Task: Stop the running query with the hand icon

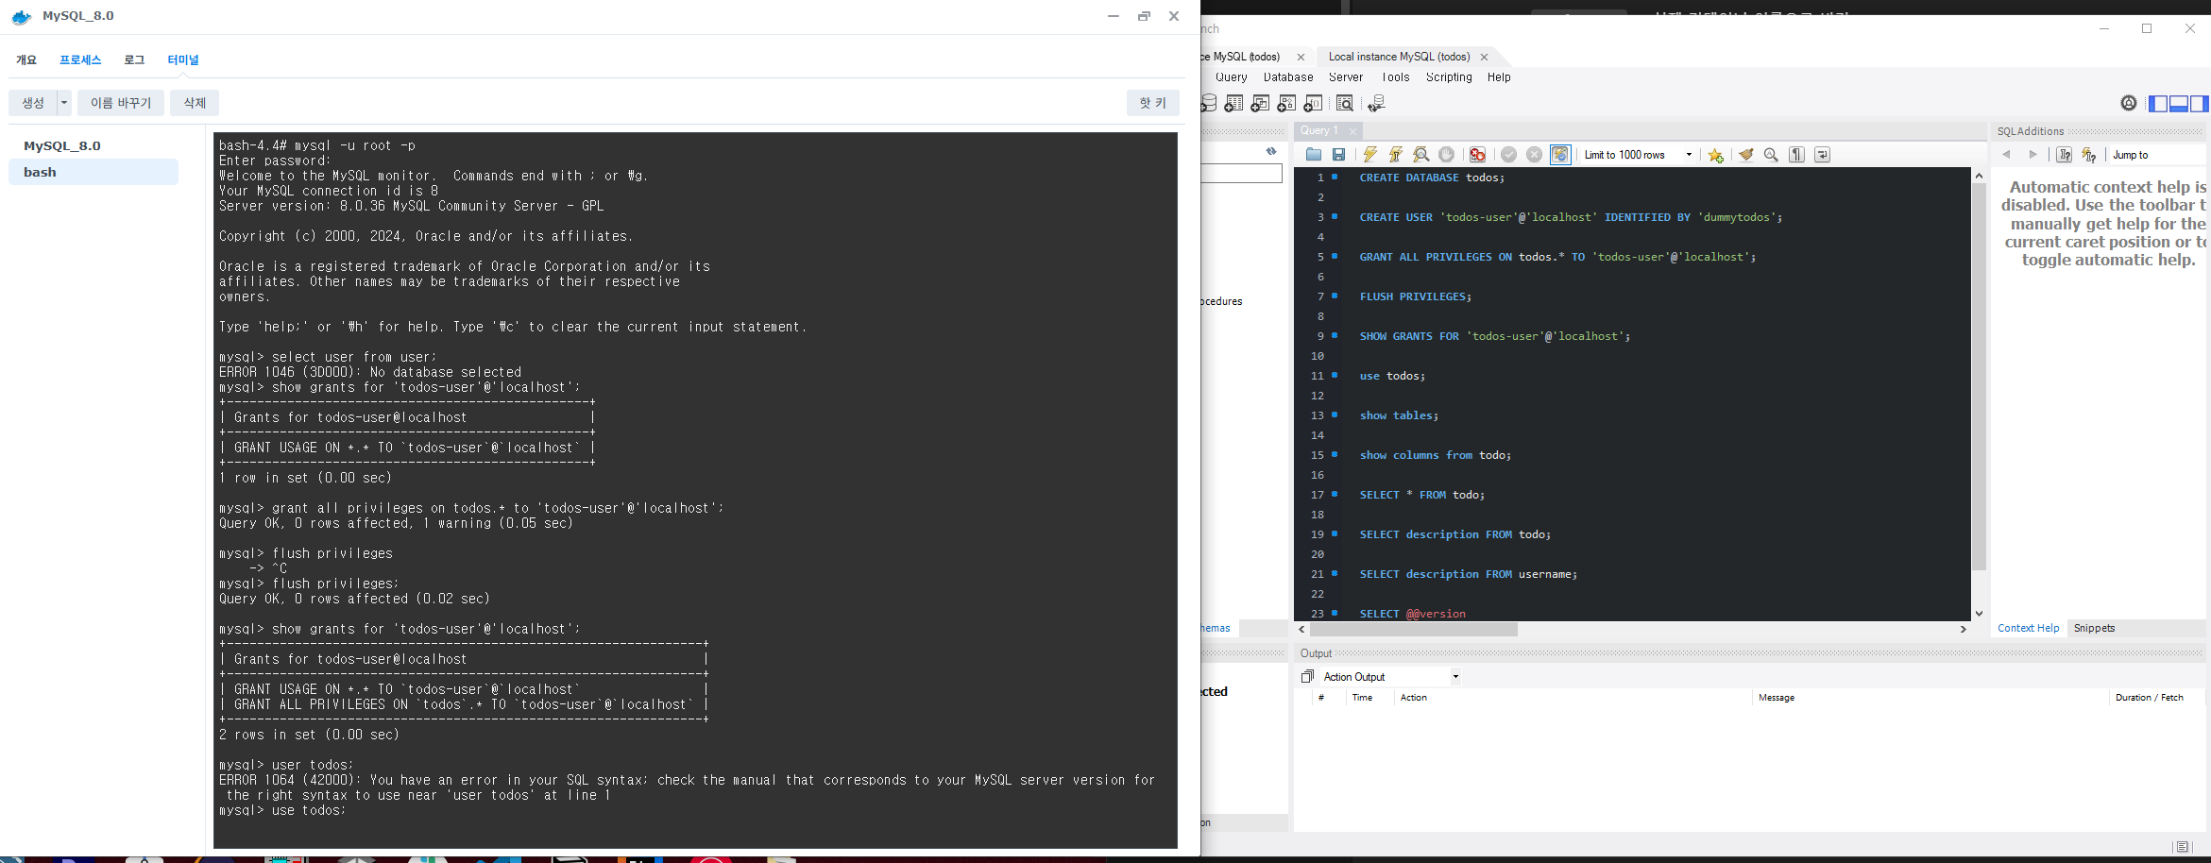Action: coord(1446,155)
